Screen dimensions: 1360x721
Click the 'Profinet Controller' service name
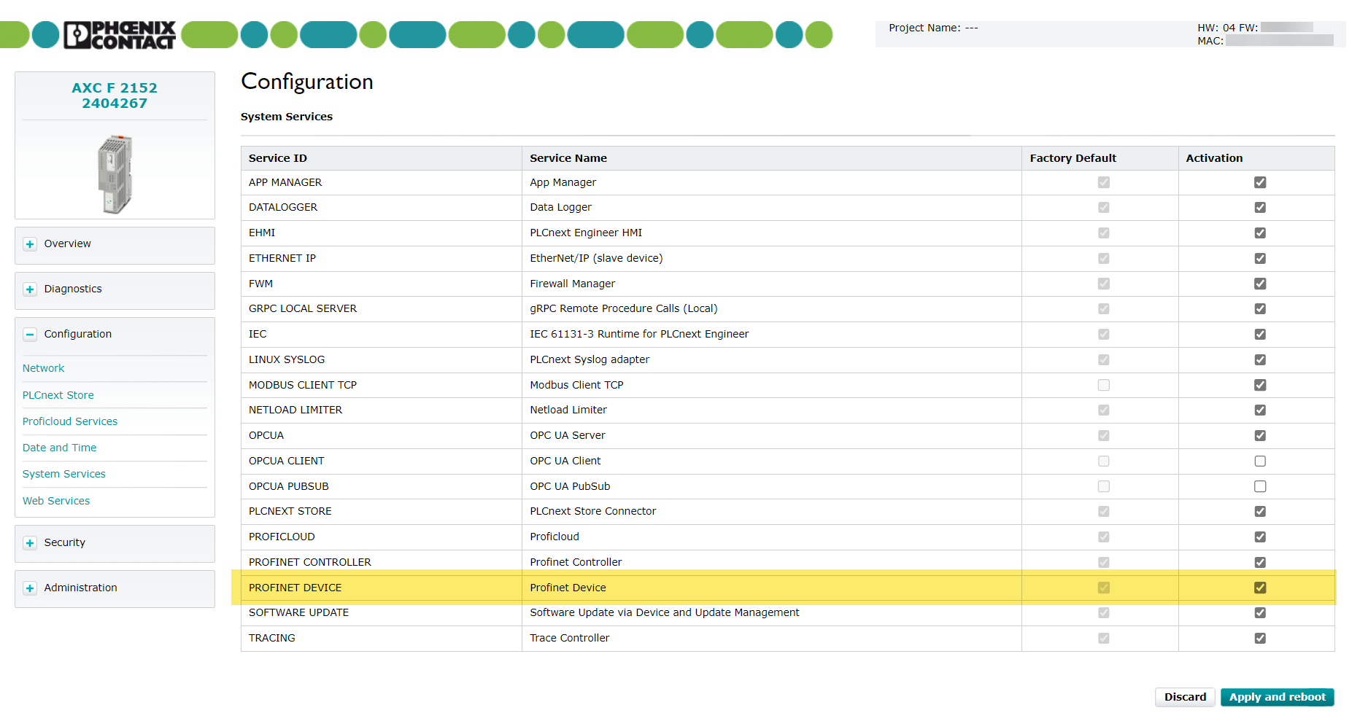576,562
